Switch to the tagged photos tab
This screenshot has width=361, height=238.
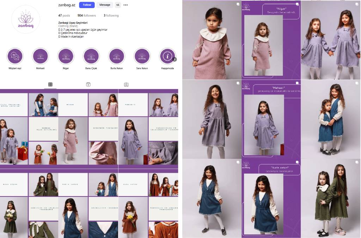point(126,84)
